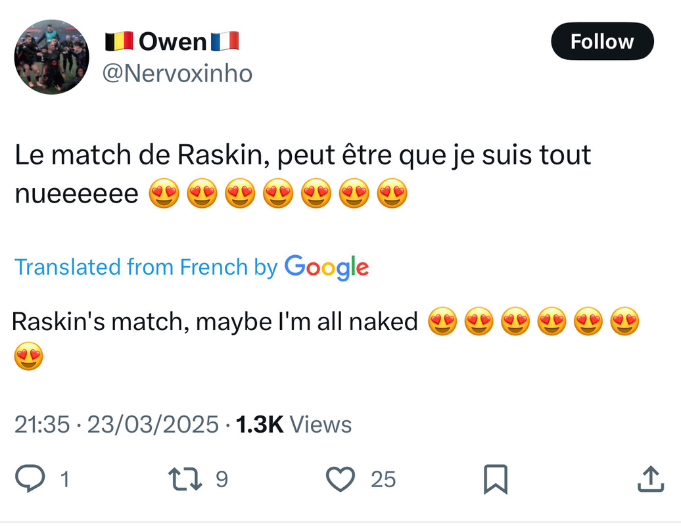Open the 1.3K Views analytics
Screen dimensions: 681x526
(294, 424)
